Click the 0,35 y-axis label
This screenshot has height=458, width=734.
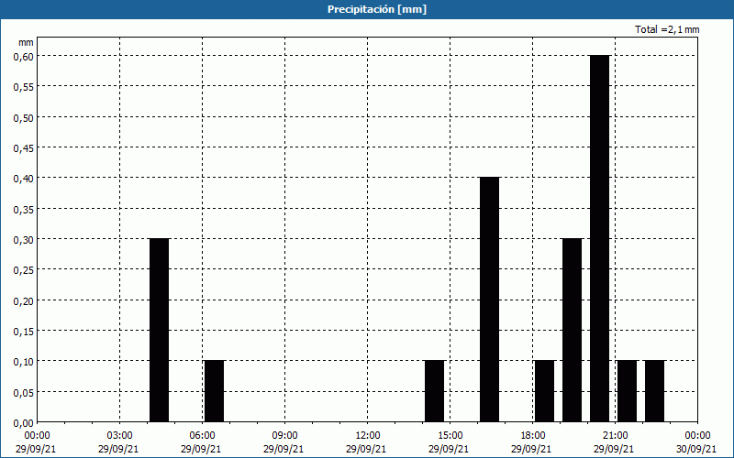tap(24, 209)
